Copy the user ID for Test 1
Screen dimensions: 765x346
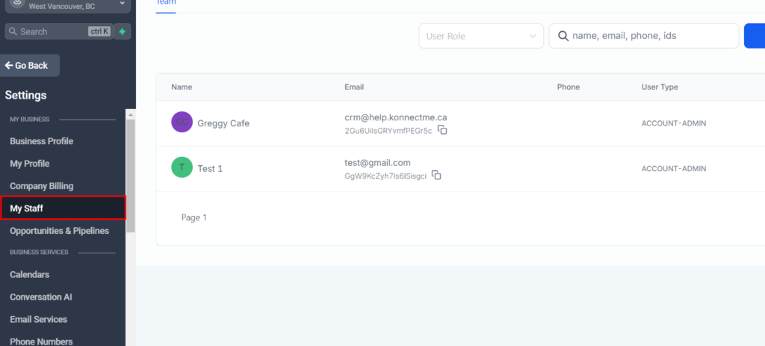[436, 176]
